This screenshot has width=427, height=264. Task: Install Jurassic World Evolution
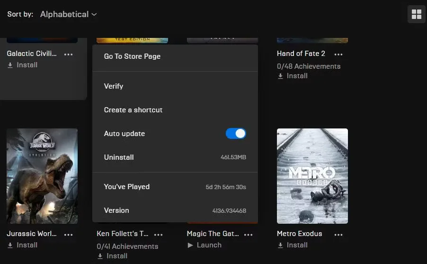(22, 245)
